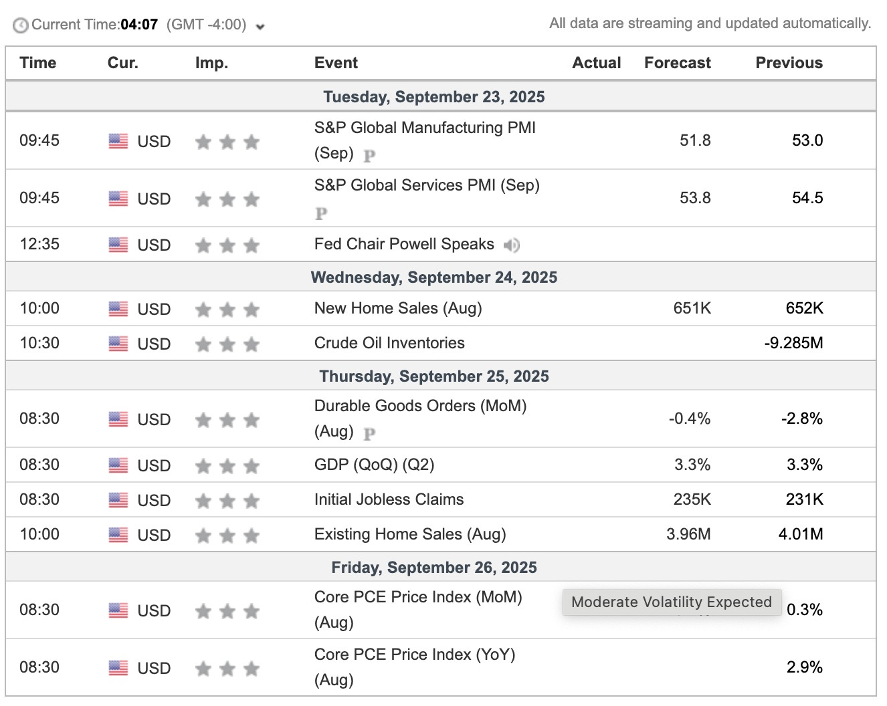
Task: Click the speaker icon next to Powell Speaks
Action: [512, 245]
